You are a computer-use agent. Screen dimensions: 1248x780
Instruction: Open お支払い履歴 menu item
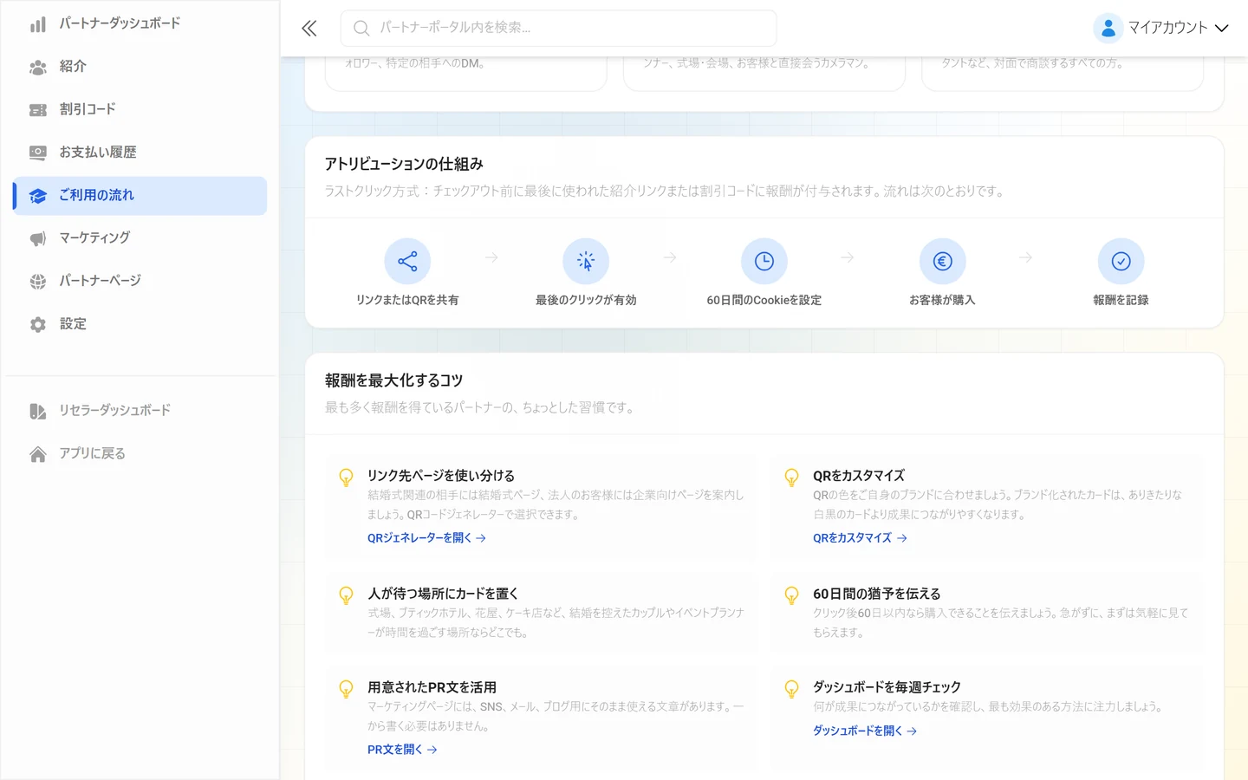(140, 153)
